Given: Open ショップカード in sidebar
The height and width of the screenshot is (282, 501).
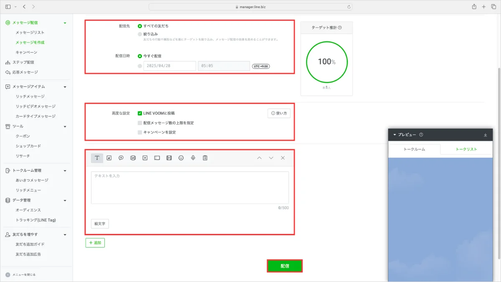Looking at the screenshot, I should 28,146.
